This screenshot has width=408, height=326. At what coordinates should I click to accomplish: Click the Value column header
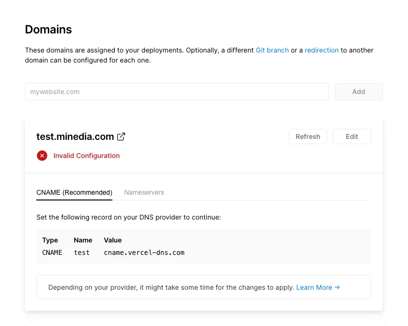coord(113,240)
